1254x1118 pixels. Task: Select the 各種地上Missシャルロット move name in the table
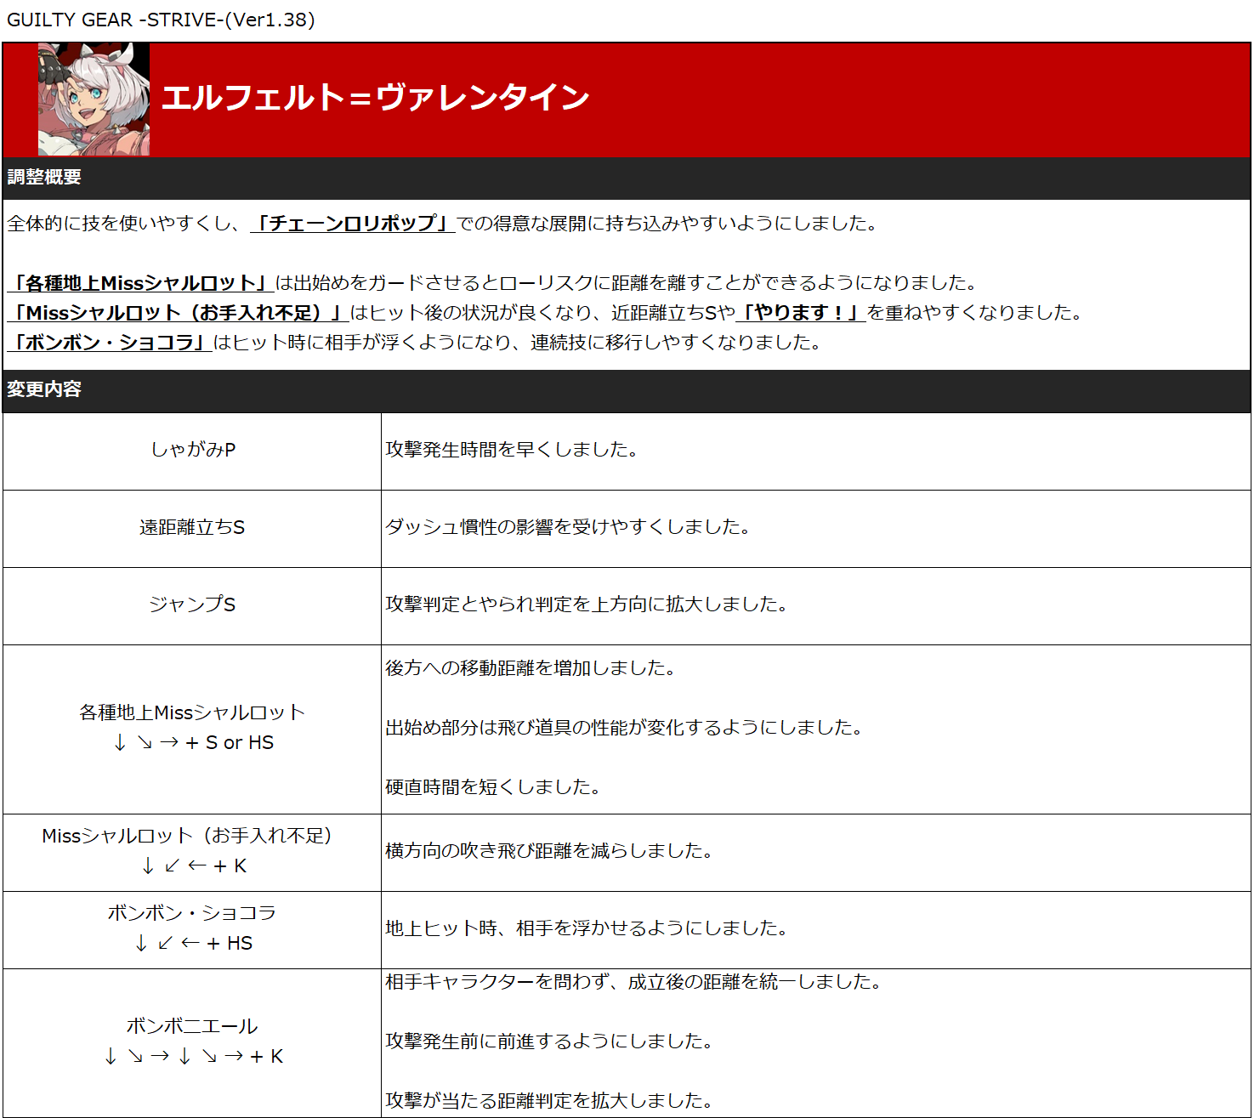192,712
